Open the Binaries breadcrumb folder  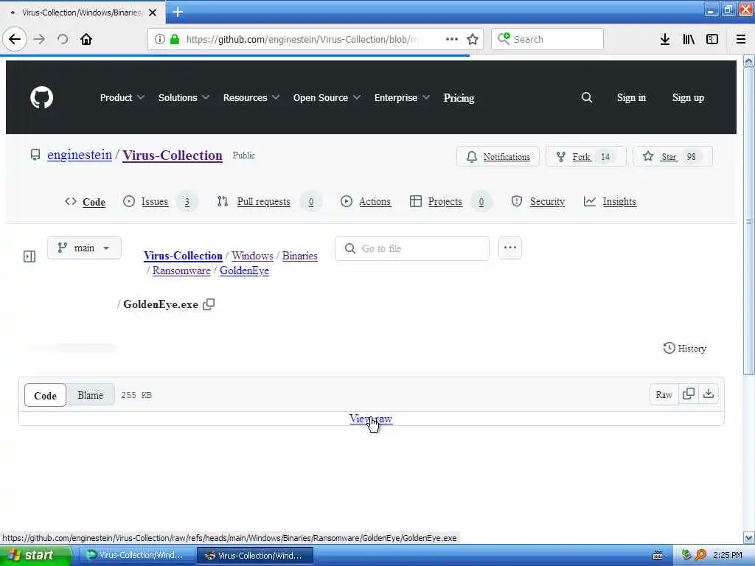pos(300,256)
